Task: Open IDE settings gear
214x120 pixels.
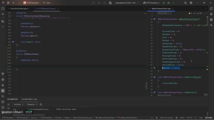Action: click(x=191, y=3)
